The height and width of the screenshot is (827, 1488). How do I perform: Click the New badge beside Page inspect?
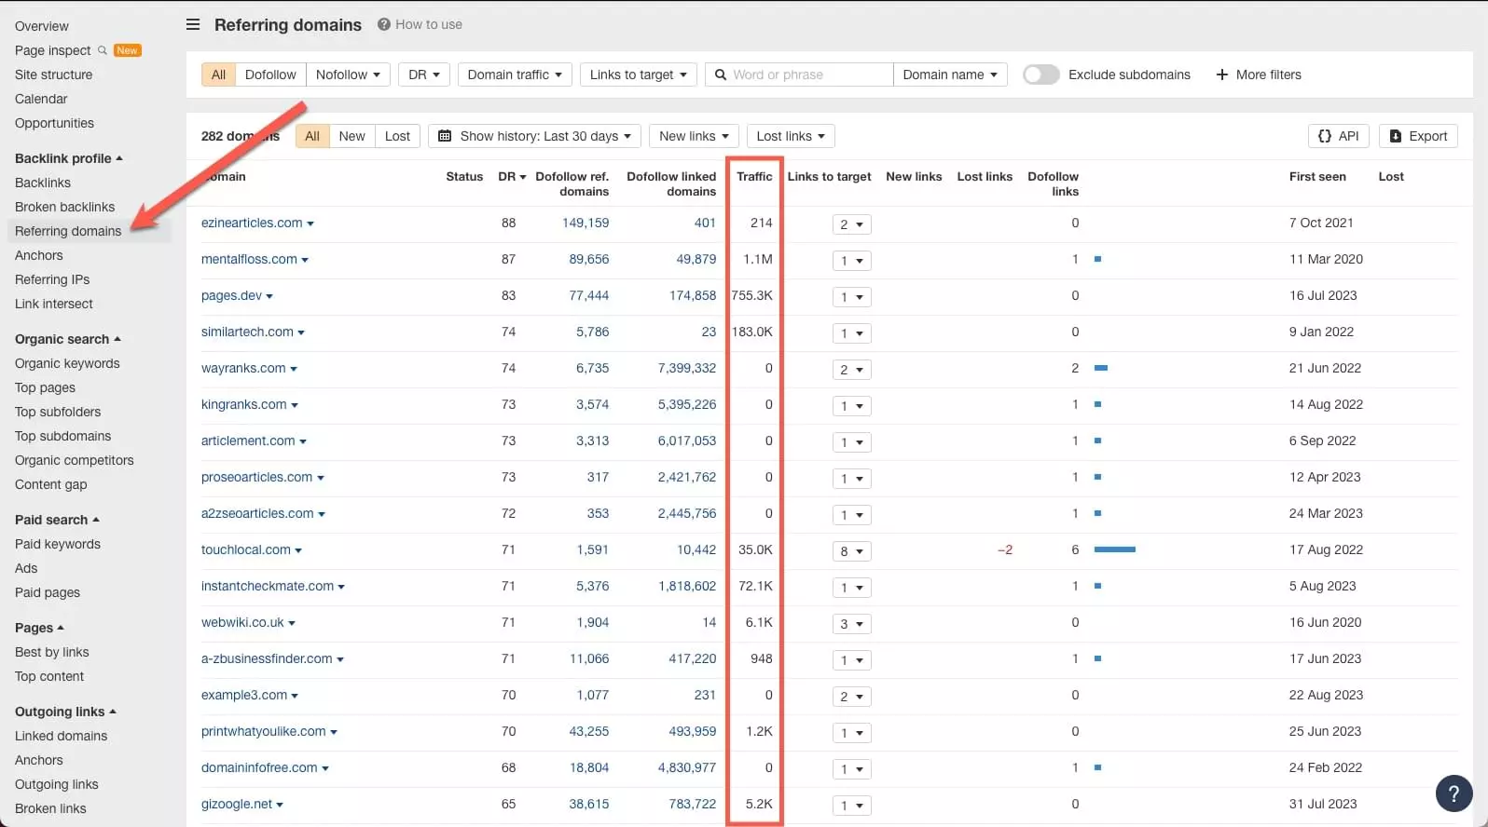(128, 50)
